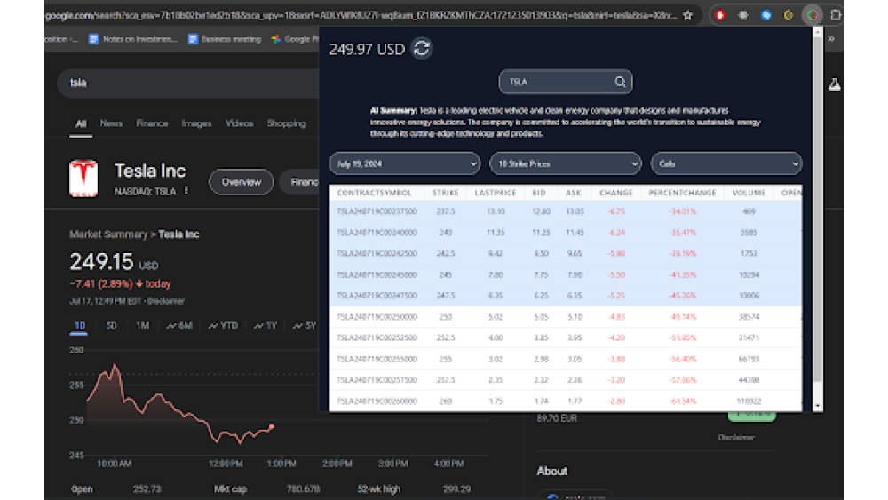The height and width of the screenshot is (500, 888).
Task: Open the Notes on Investment bookmark
Action: pyautogui.click(x=133, y=39)
